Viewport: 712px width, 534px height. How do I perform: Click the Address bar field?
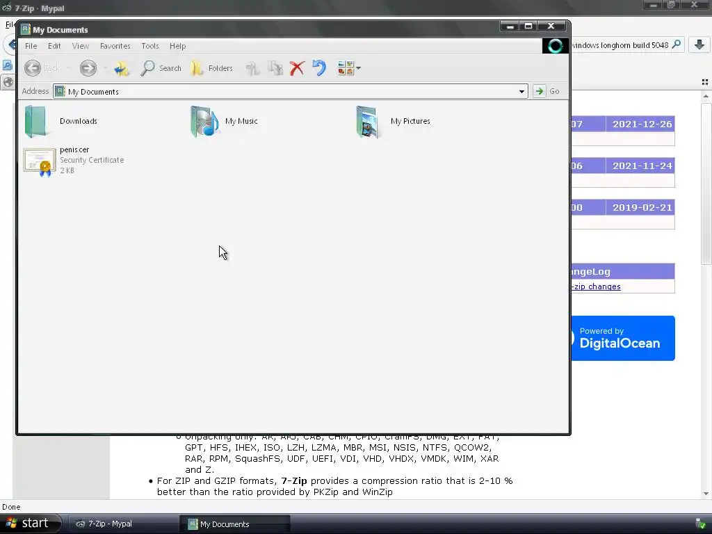pos(290,92)
